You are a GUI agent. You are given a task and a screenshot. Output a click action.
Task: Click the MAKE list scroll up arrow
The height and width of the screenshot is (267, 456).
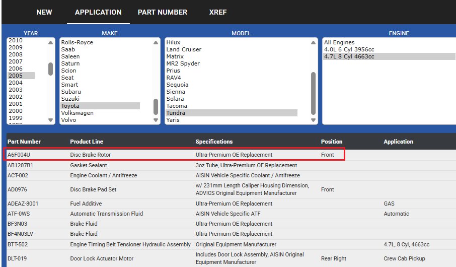click(x=156, y=42)
